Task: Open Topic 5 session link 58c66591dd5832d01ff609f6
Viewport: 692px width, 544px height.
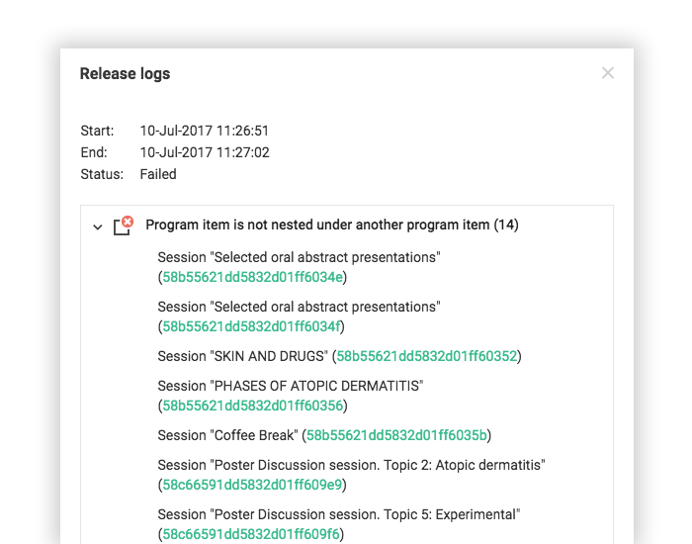Action: click(251, 534)
